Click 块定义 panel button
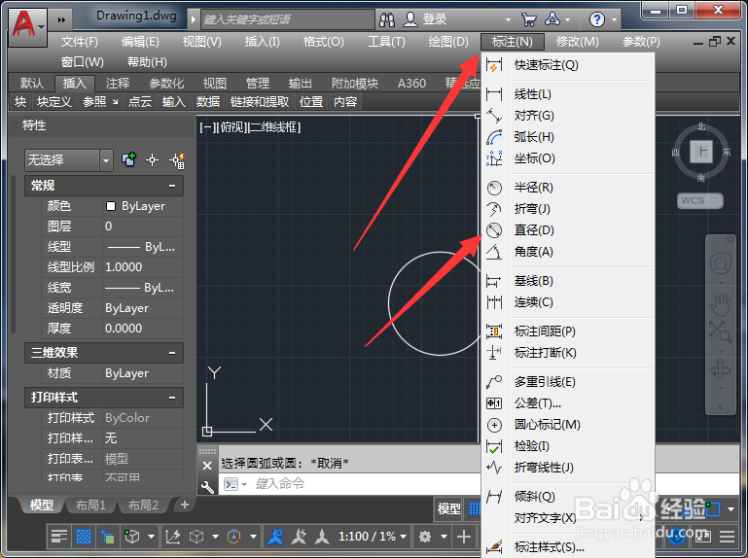Image resolution: width=748 pixels, height=558 pixels. tap(54, 101)
